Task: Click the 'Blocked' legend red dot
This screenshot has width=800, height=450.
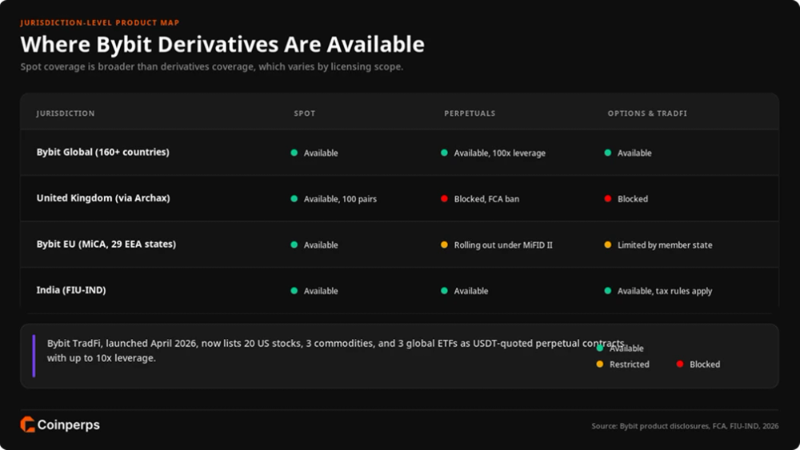Action: [x=679, y=364]
